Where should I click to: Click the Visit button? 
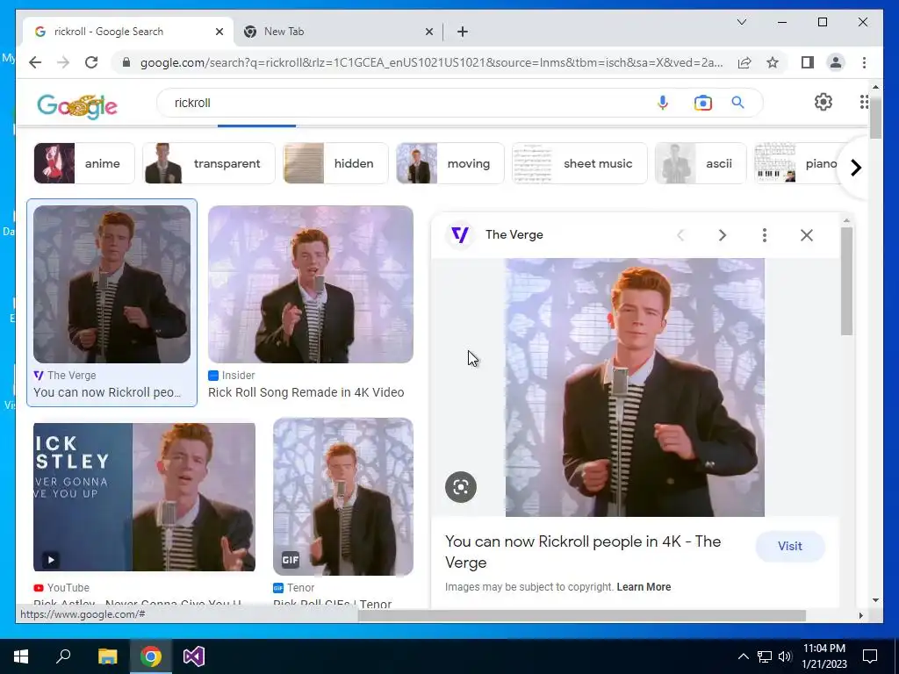click(x=790, y=546)
